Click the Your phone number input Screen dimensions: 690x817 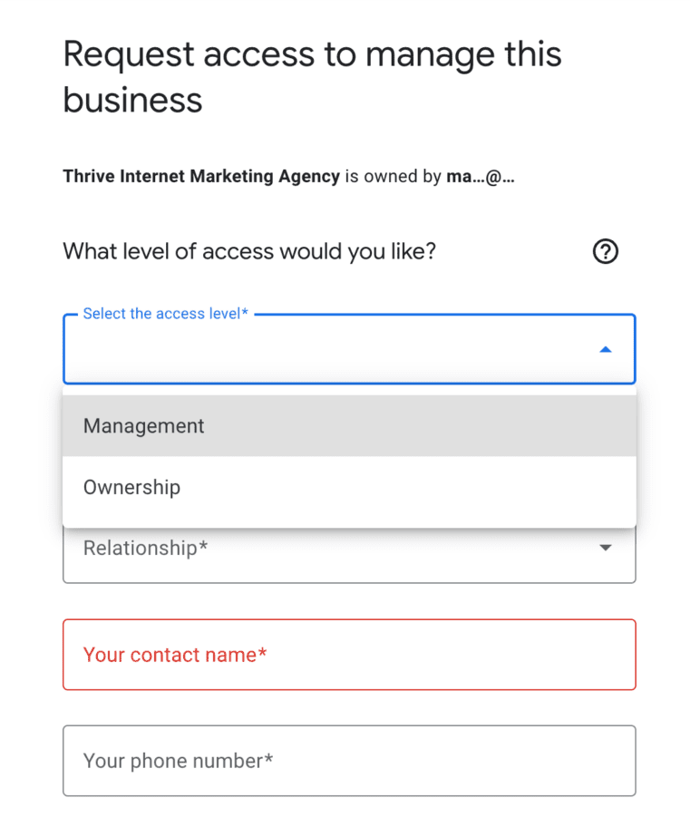[x=349, y=761]
